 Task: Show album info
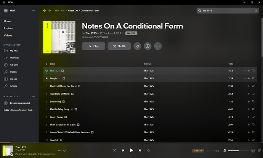click(148, 46)
